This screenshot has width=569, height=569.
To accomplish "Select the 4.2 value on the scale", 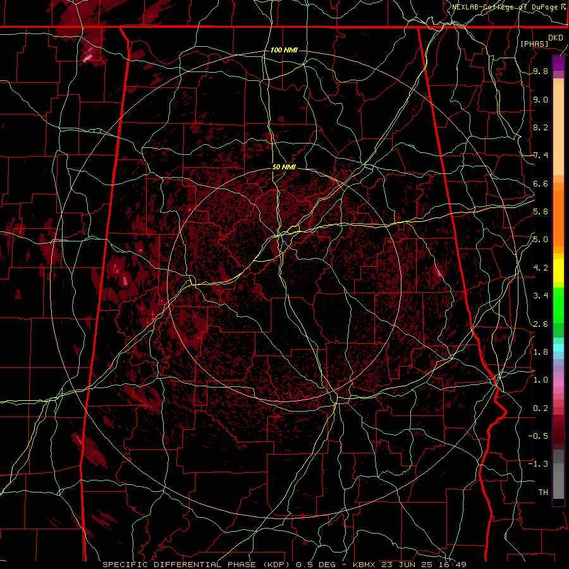I will (x=541, y=268).
